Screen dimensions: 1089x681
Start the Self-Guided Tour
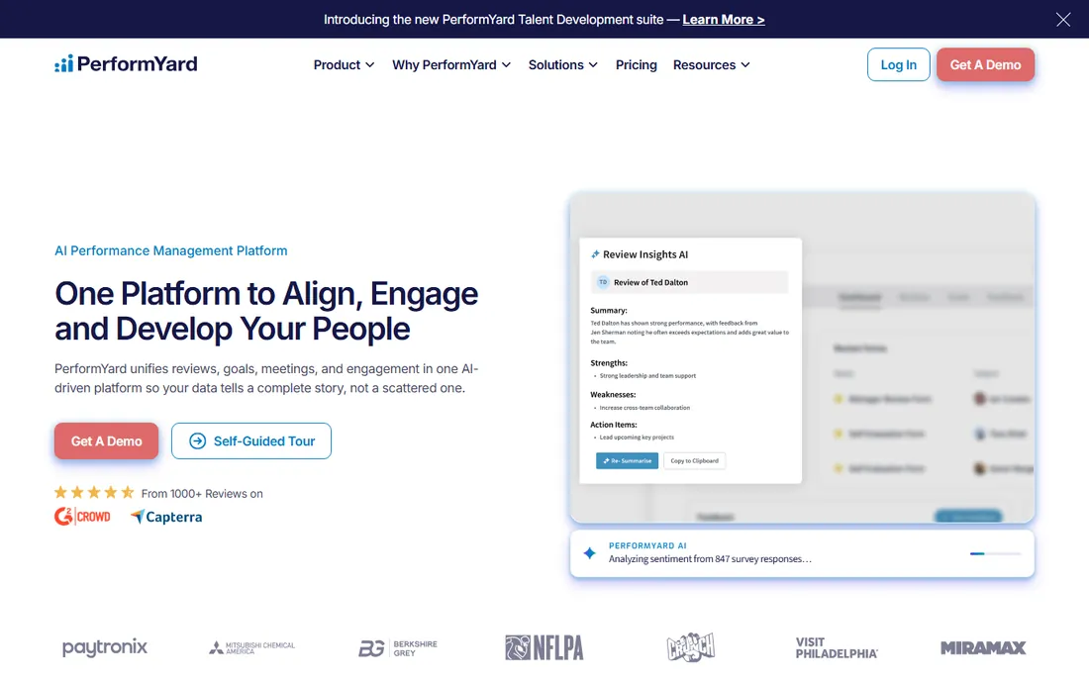251,440
